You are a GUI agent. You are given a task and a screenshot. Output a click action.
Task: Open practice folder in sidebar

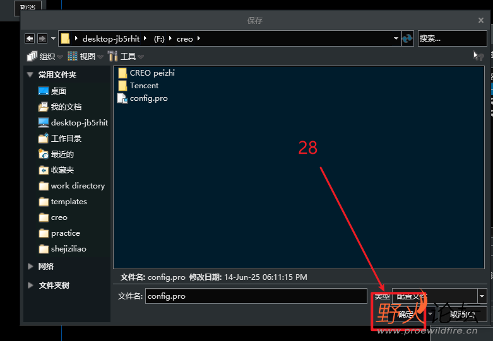[59, 233]
